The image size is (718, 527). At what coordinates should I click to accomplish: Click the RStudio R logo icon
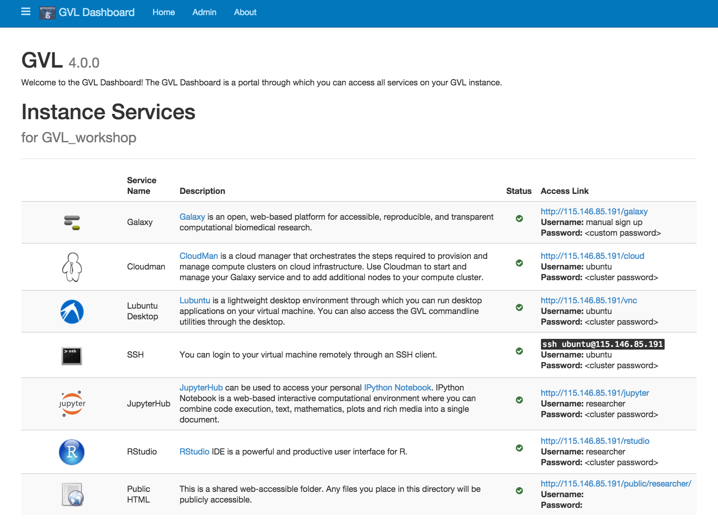click(72, 452)
